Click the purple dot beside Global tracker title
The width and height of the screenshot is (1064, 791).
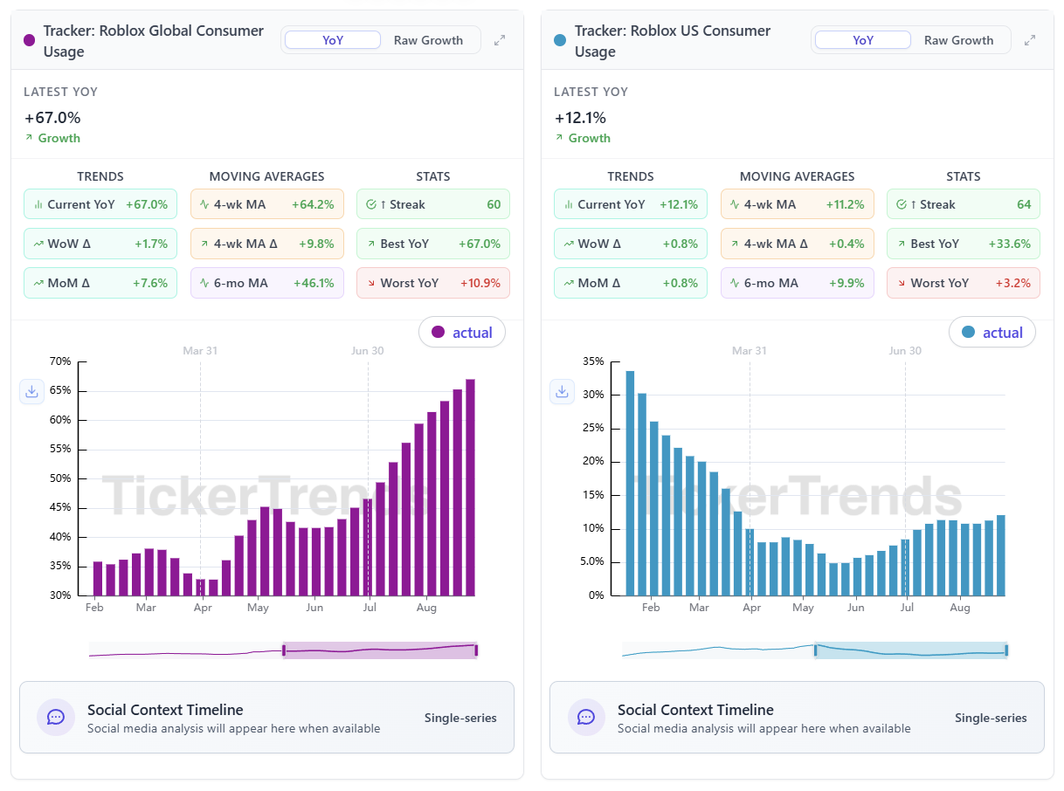click(30, 41)
